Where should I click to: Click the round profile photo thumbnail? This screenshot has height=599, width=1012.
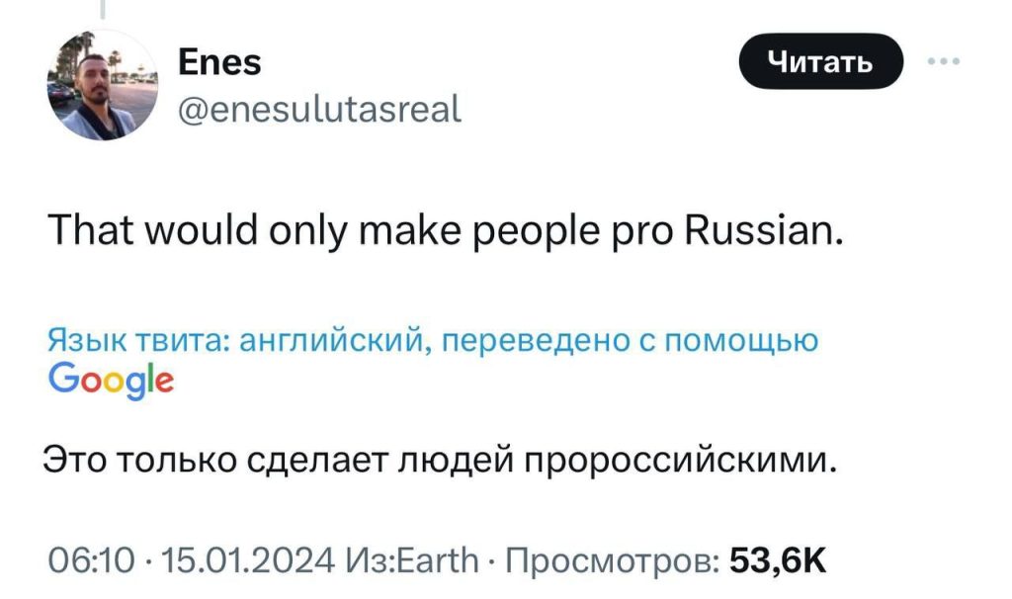pyautogui.click(x=102, y=89)
